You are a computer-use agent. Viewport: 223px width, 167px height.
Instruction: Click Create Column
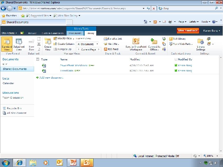64,44
